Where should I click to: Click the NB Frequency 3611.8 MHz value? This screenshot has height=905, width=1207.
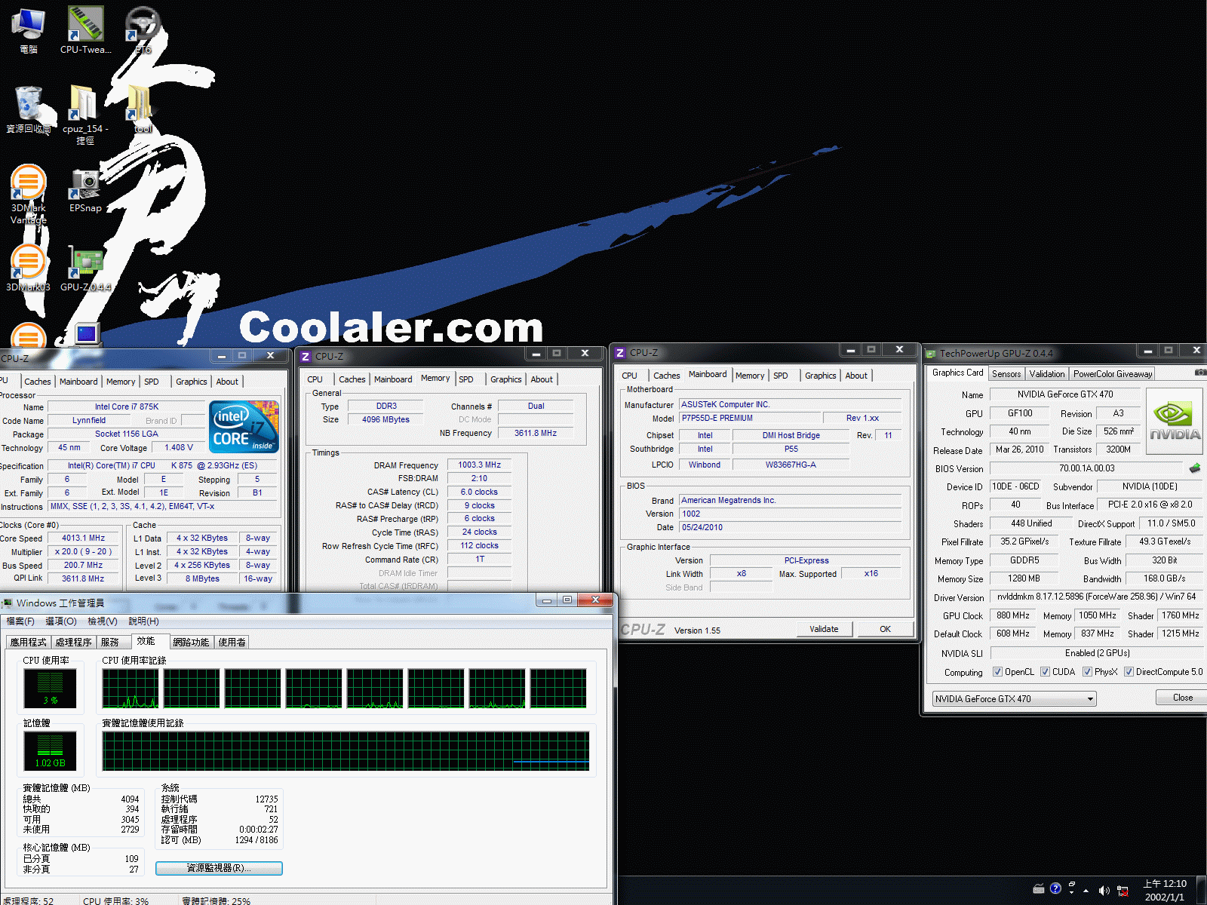point(535,433)
